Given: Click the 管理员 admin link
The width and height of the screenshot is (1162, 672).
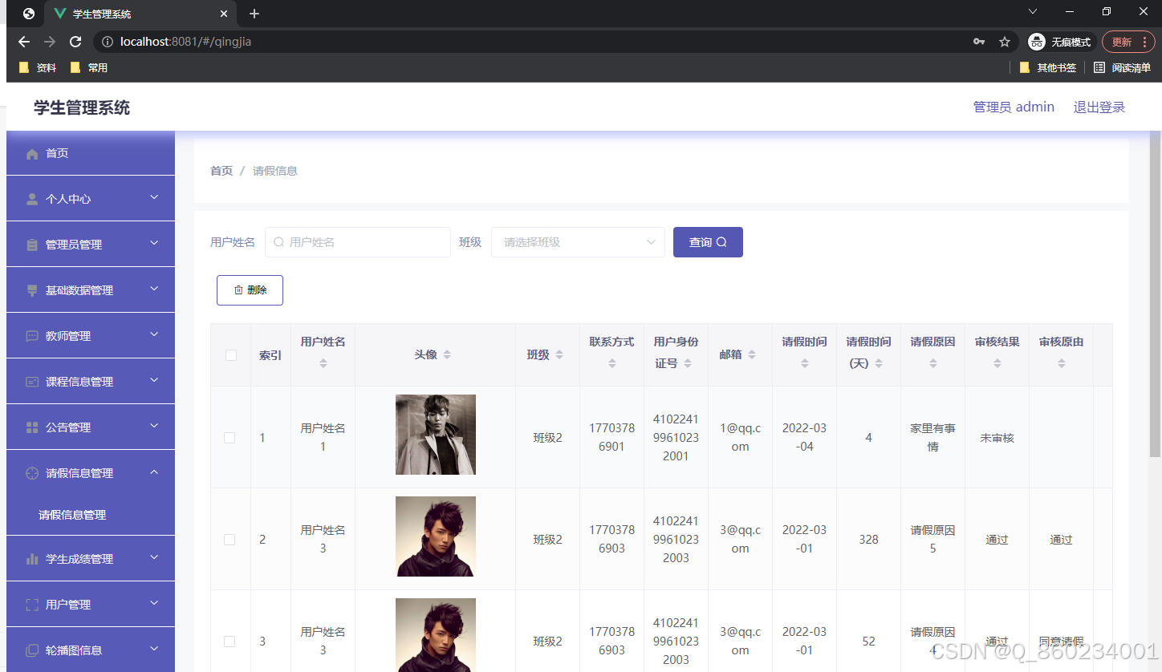Looking at the screenshot, I should click(x=1014, y=107).
